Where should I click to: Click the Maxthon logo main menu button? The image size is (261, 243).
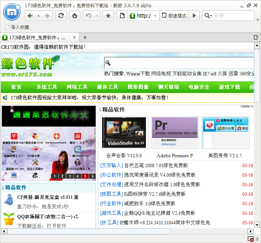pos(12,12)
